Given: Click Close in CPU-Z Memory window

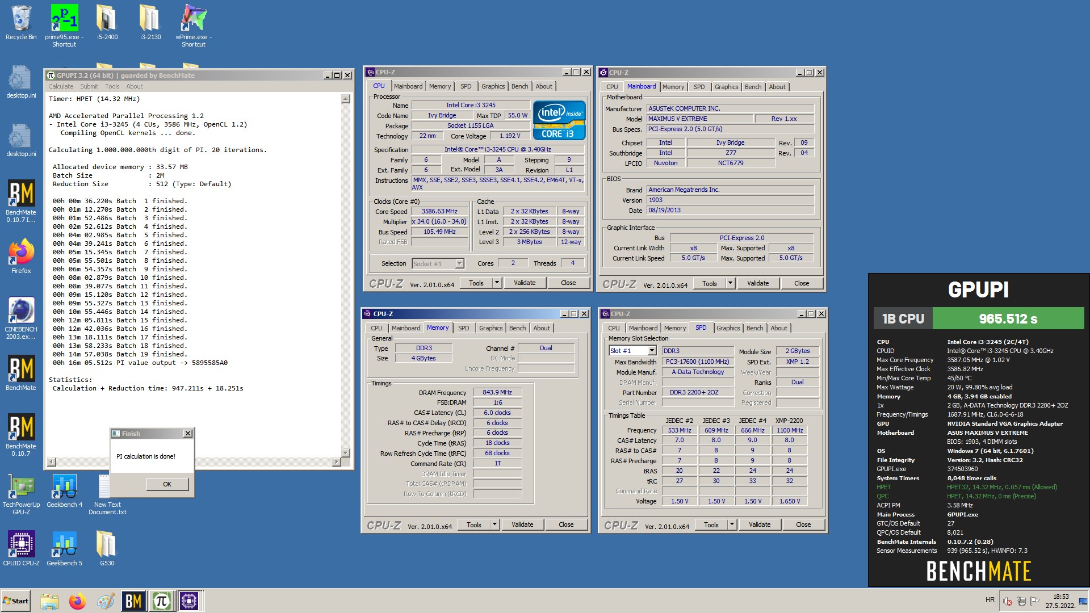Looking at the screenshot, I should coord(566,524).
